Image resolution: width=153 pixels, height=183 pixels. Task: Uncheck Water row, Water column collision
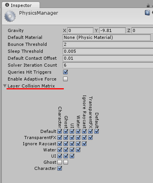[x=78, y=150]
